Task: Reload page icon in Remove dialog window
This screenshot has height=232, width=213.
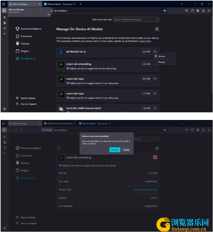Action: pos(21,130)
